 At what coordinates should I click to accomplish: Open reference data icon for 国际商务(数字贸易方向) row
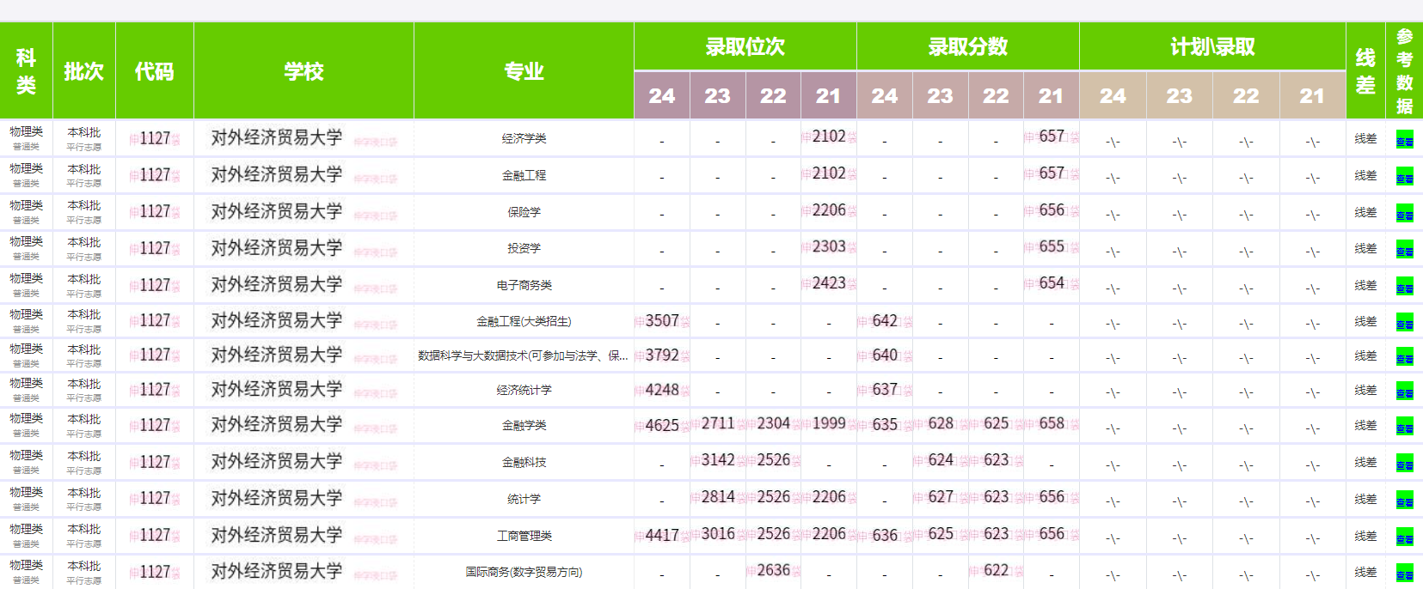[x=1404, y=574]
